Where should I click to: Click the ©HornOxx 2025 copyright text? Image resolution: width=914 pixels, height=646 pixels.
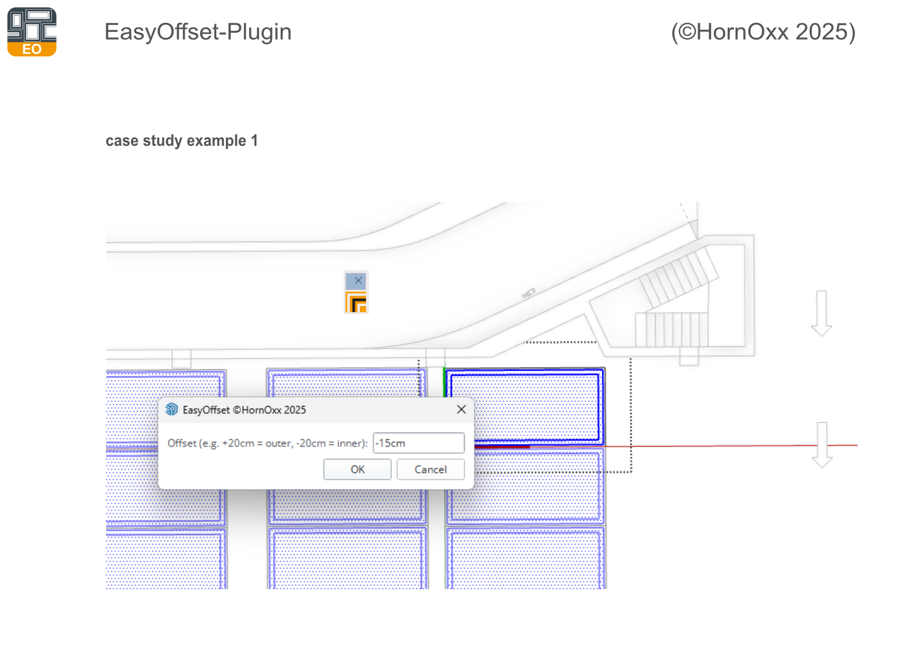(x=763, y=32)
